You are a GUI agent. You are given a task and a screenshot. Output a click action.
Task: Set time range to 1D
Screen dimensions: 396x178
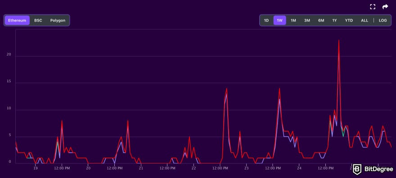[266, 20]
